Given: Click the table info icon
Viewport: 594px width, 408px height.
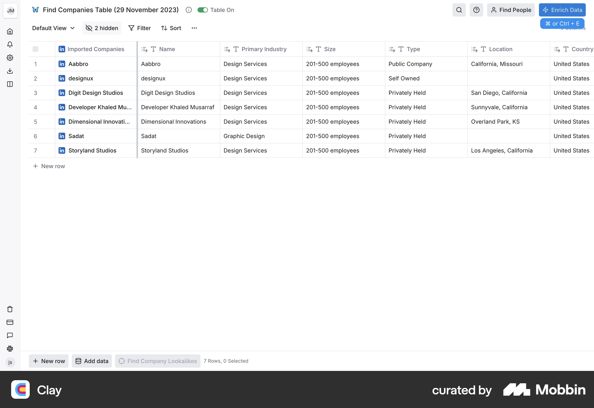Looking at the screenshot, I should [189, 10].
